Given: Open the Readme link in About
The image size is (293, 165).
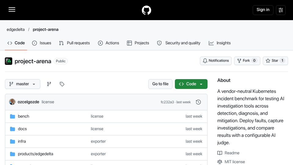Looking at the screenshot, I should (228, 153).
